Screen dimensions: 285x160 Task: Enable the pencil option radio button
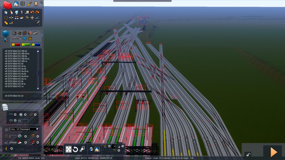[12, 148]
